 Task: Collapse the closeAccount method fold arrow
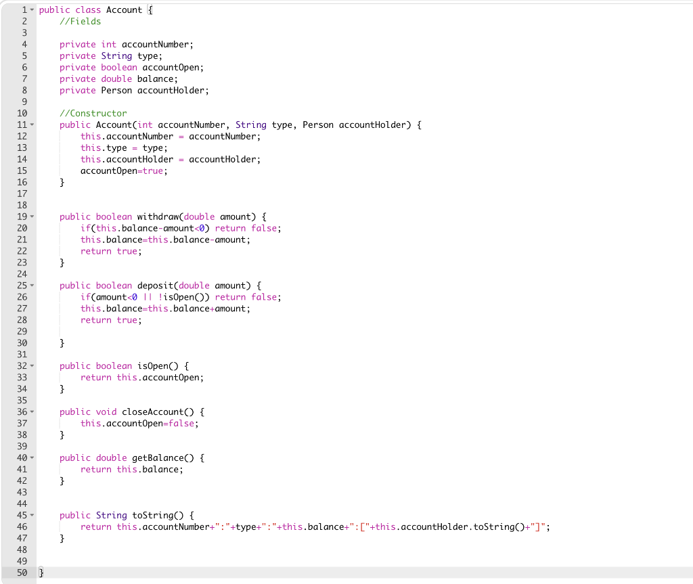[x=31, y=411]
